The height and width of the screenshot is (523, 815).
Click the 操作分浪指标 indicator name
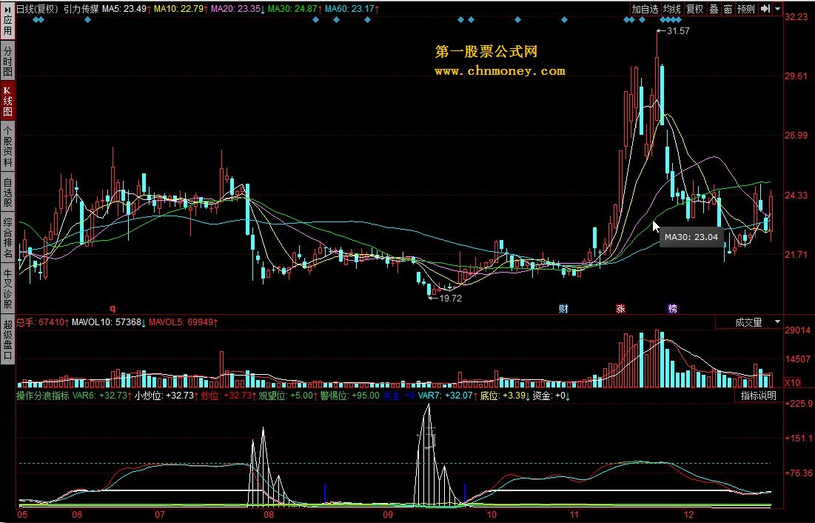[43, 396]
